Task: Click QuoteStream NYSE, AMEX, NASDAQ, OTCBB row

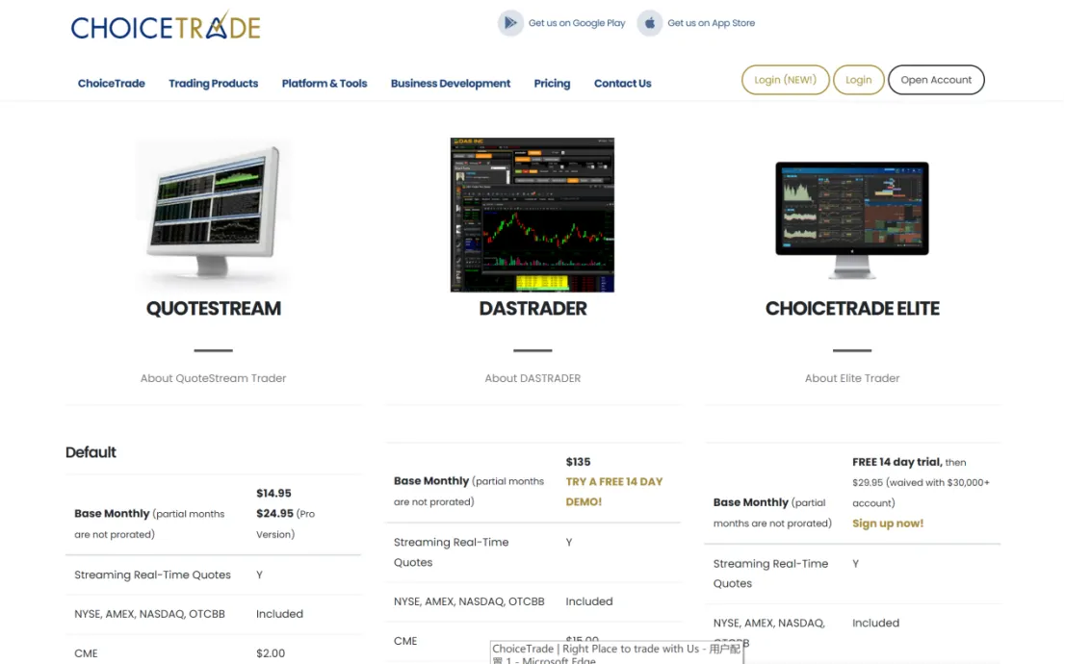Action: (x=213, y=614)
